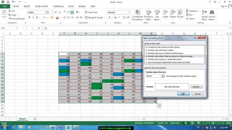This screenshot has height=130, width=232.
Task: Click the zoom slider handle
Action: coord(213,123)
